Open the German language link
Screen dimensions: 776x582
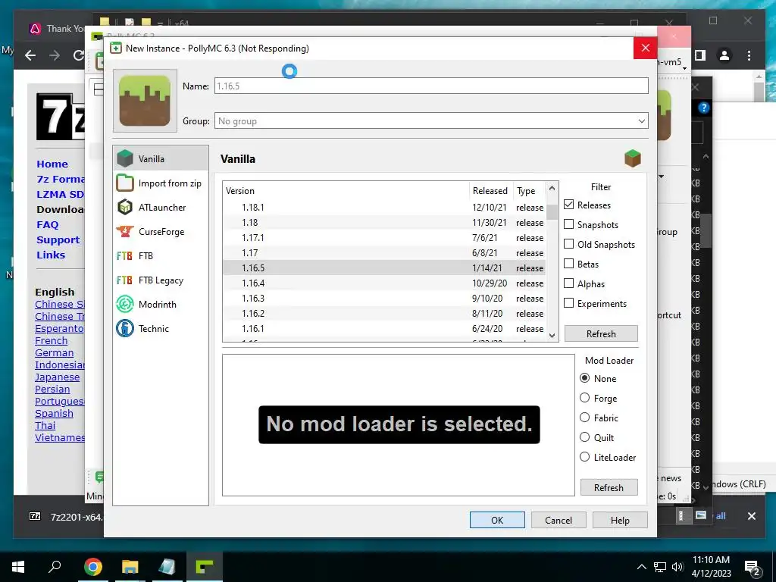point(55,353)
